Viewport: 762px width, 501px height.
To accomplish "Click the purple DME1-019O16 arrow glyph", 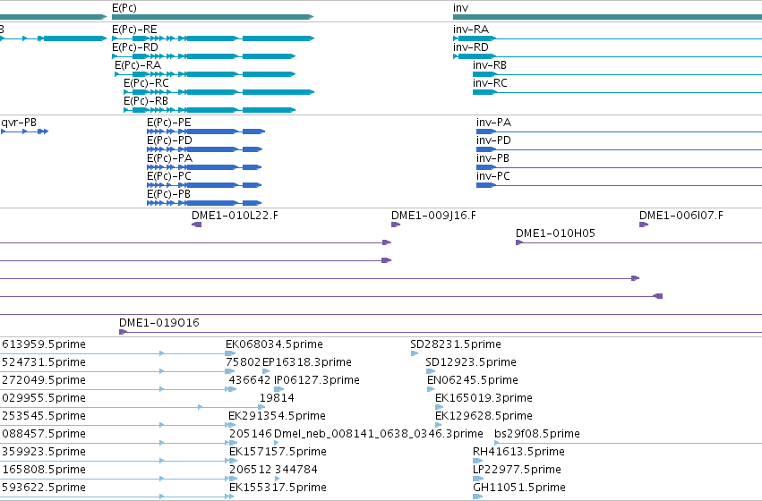I will (x=124, y=332).
